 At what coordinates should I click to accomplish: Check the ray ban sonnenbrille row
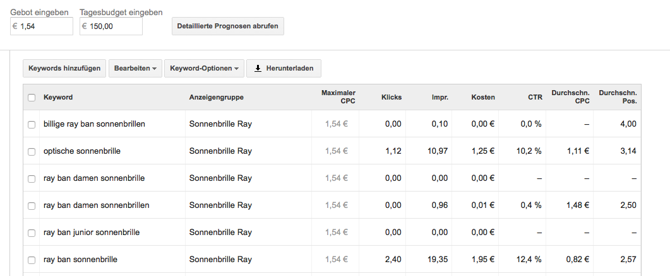click(32, 260)
